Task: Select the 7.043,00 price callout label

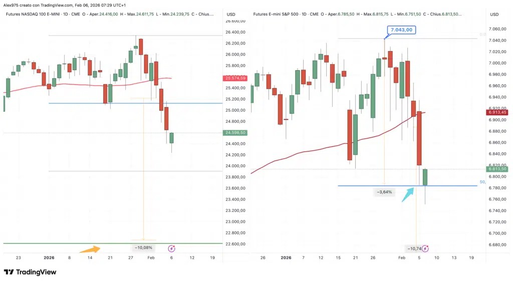Action: (401, 30)
